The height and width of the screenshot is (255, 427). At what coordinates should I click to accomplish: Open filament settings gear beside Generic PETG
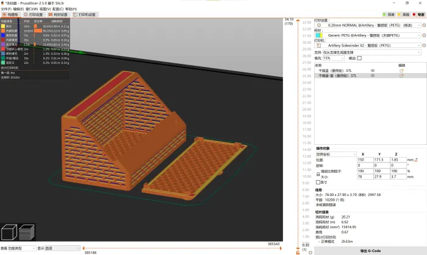[x=424, y=35]
